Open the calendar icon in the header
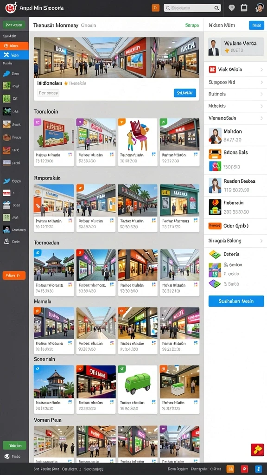The width and height of the screenshot is (267, 475). (244, 8)
